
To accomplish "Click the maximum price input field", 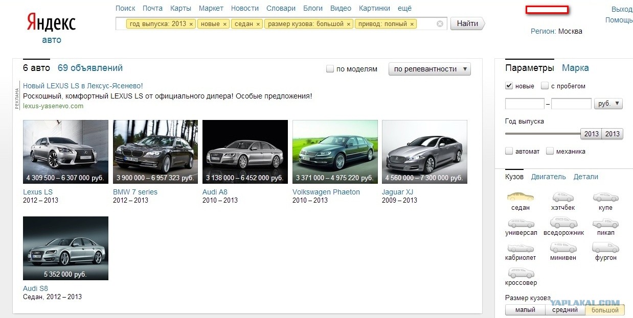I will pyautogui.click(x=571, y=104).
